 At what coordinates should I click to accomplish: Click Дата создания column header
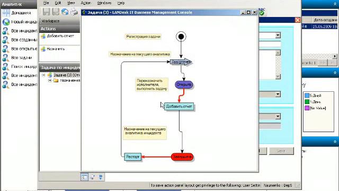[x=325, y=20]
